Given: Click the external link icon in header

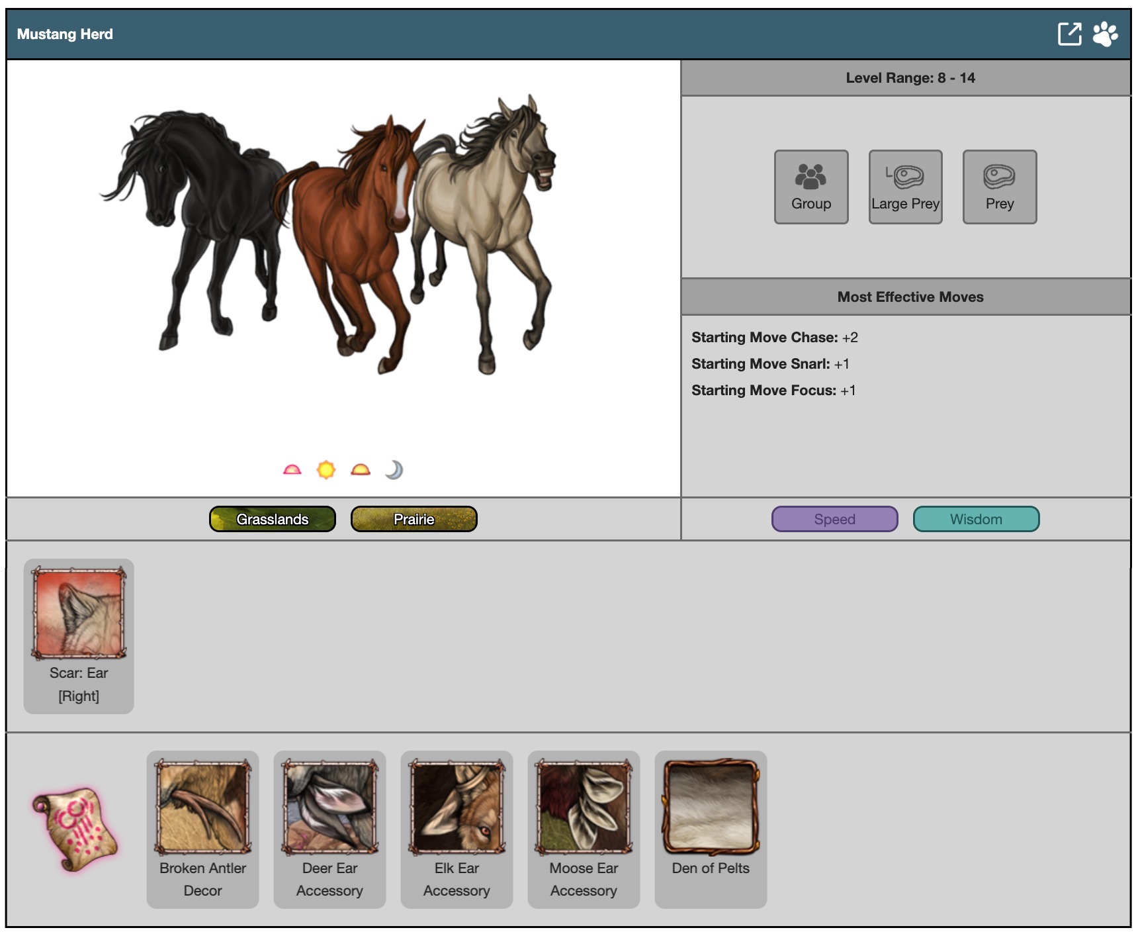Looking at the screenshot, I should [1069, 34].
